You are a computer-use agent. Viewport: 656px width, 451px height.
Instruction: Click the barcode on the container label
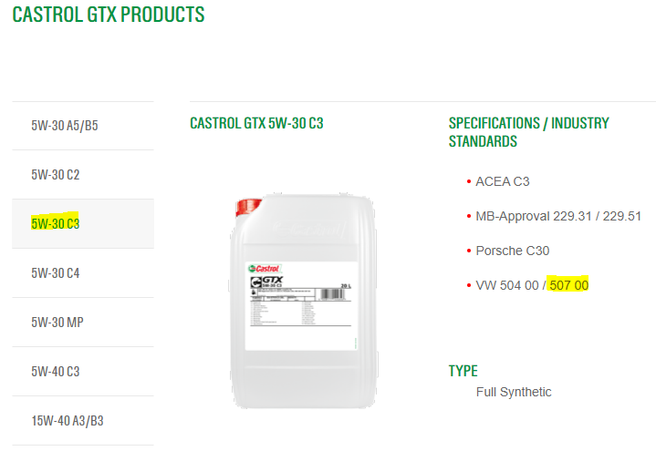pyautogui.click(x=332, y=294)
